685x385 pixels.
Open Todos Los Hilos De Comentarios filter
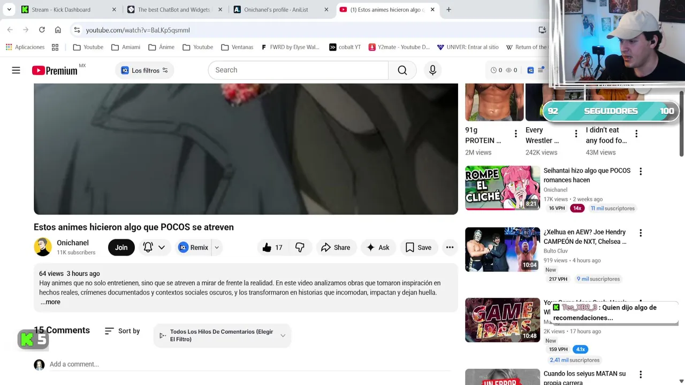[222, 335]
